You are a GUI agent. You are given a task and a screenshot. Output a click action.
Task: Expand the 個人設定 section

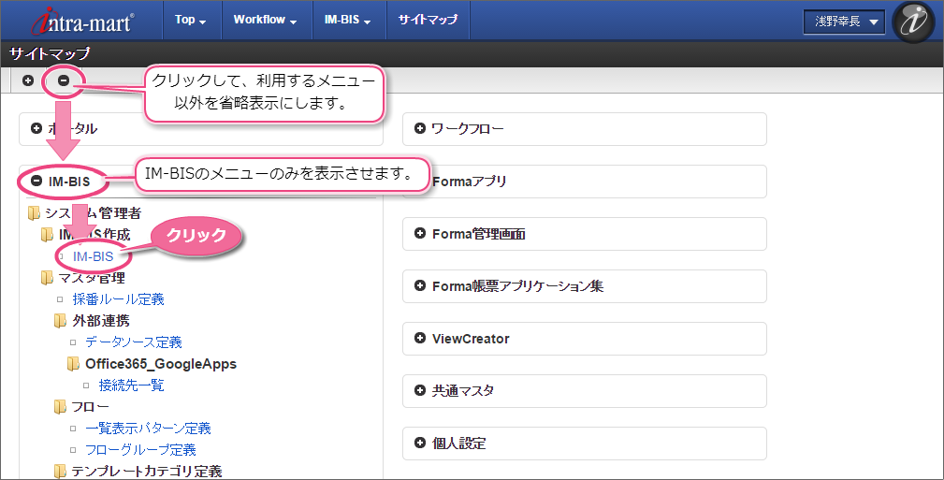[420, 443]
